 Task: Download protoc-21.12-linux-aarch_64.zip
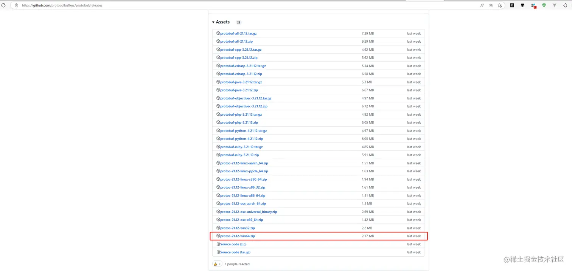coord(244,163)
